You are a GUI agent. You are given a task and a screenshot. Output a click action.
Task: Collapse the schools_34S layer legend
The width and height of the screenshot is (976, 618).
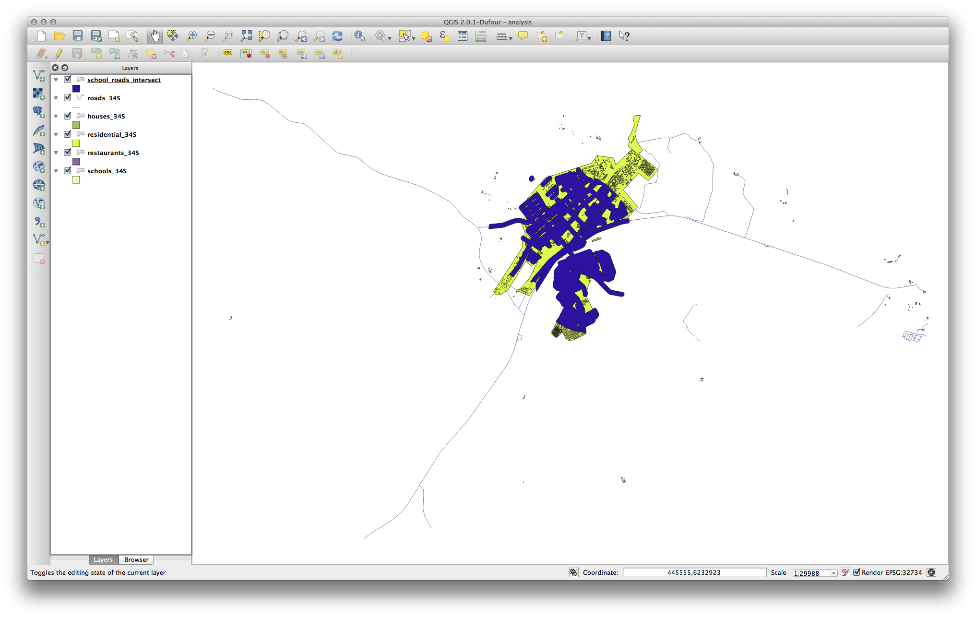pos(56,171)
